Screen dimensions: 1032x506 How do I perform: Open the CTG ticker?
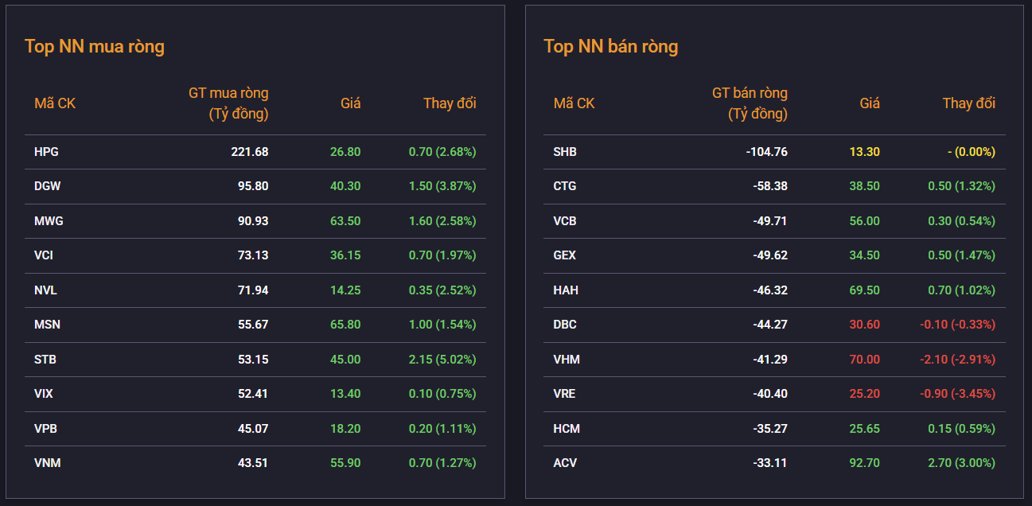pos(565,186)
